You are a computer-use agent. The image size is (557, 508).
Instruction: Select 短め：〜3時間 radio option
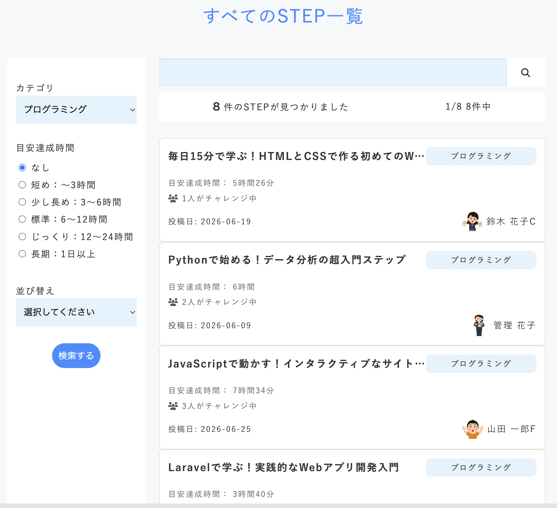(x=22, y=185)
